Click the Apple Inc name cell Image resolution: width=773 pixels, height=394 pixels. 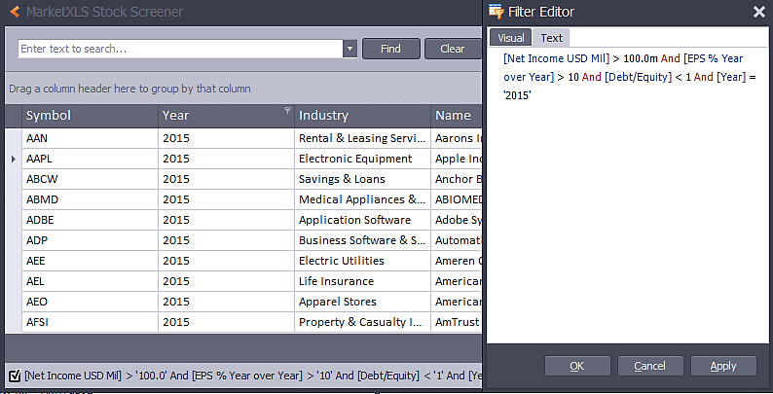pyautogui.click(x=457, y=159)
